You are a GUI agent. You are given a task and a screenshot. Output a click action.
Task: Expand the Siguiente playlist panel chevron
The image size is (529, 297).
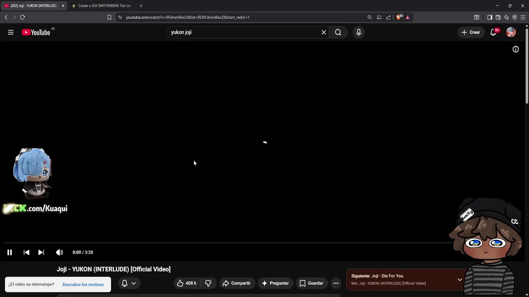(460, 280)
